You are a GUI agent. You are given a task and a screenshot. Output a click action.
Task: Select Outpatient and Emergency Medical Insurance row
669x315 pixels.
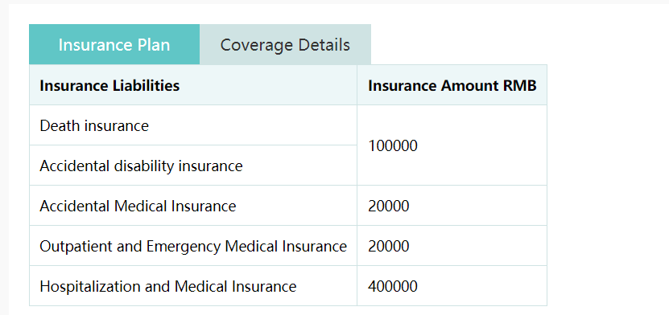pos(288,246)
